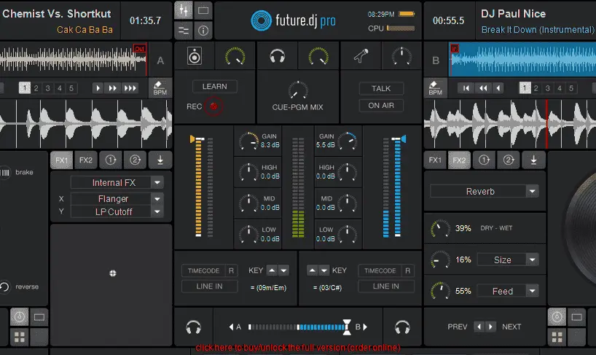Viewport: 596px width, 355px height.
Task: Click the master speaker output icon
Action: pyautogui.click(x=195, y=56)
